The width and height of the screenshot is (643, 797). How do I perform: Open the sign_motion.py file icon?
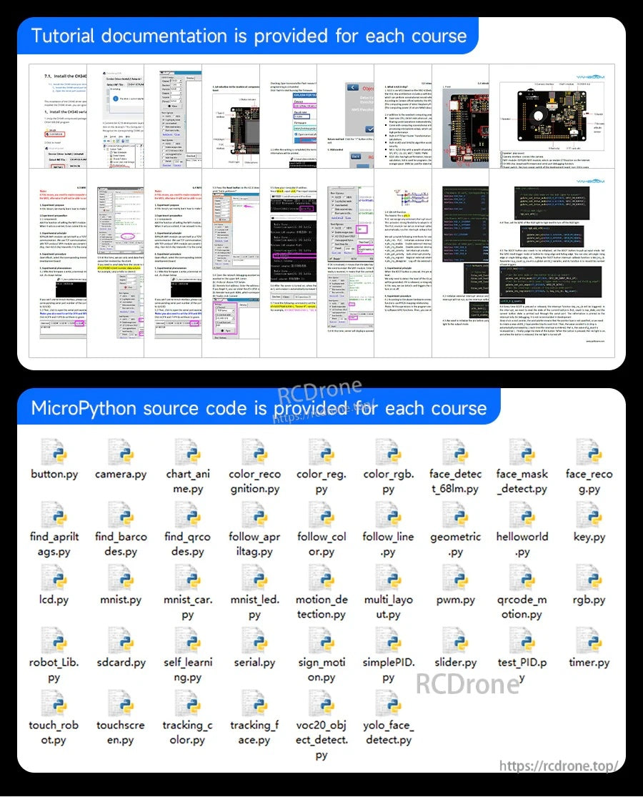(321, 640)
